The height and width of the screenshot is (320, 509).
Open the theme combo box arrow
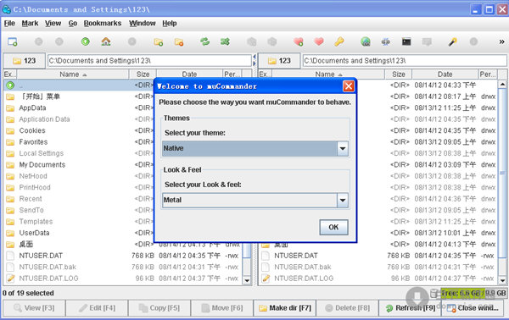tap(343, 149)
